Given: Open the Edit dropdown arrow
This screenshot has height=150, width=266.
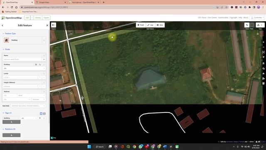Looking at the screenshot, I should (x=32, y=17).
